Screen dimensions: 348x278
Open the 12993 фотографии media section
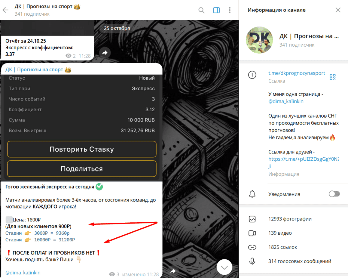(290, 219)
